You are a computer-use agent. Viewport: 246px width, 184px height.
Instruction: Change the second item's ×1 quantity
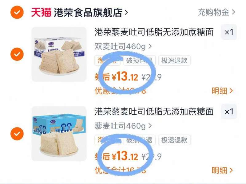229,112
